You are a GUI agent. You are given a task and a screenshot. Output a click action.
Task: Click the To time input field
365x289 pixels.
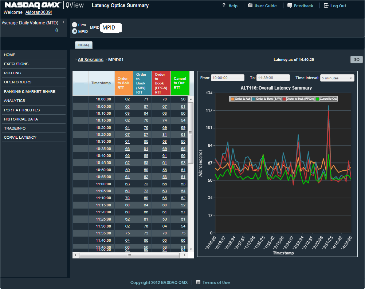(x=273, y=78)
